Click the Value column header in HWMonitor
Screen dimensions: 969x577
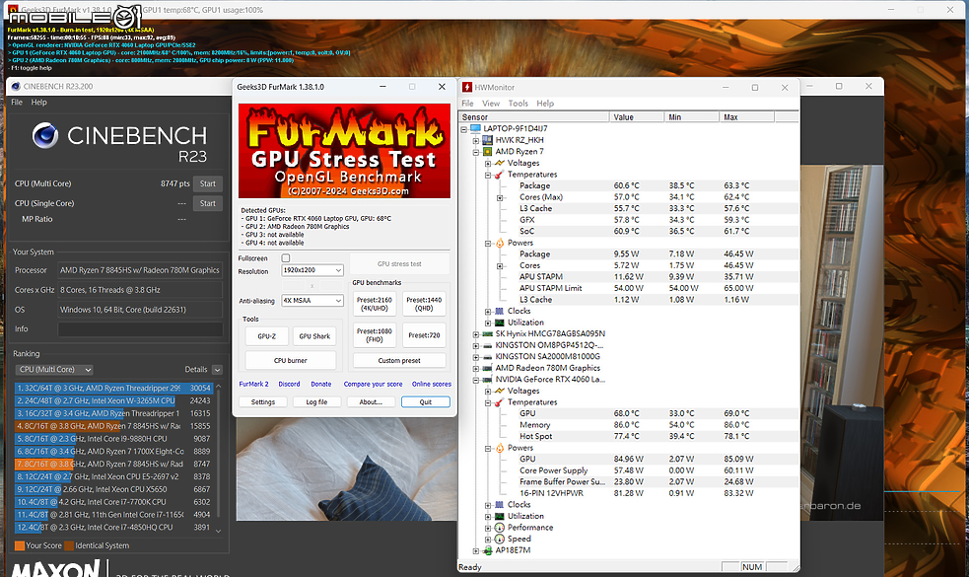point(635,117)
